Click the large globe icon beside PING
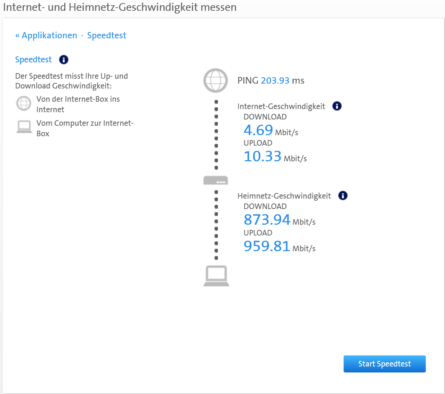The height and width of the screenshot is (394, 445). click(216, 80)
